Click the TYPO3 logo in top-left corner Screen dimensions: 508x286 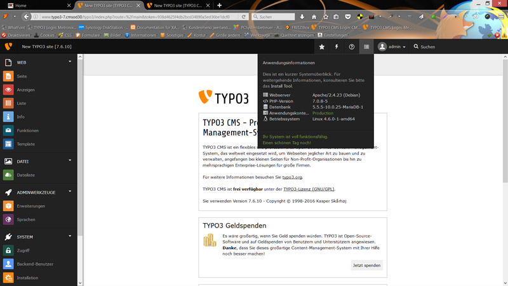(8, 46)
